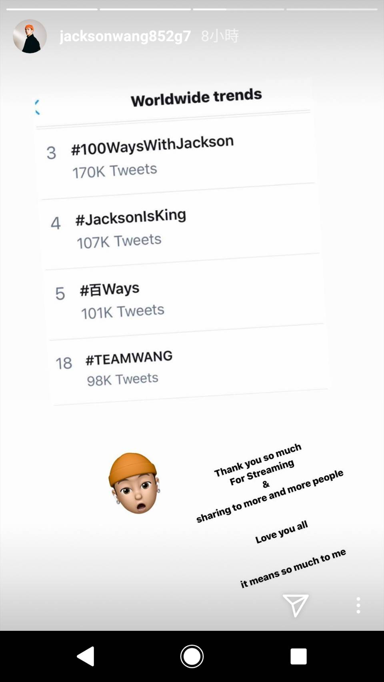Tap the 8小時 timestamp label
This screenshot has height=682, width=384.
(220, 36)
